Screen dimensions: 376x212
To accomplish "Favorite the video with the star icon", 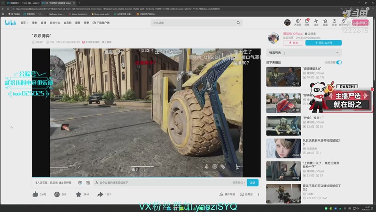I will [78, 194].
